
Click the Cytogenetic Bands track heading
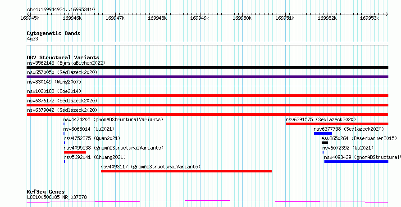pos(54,33)
